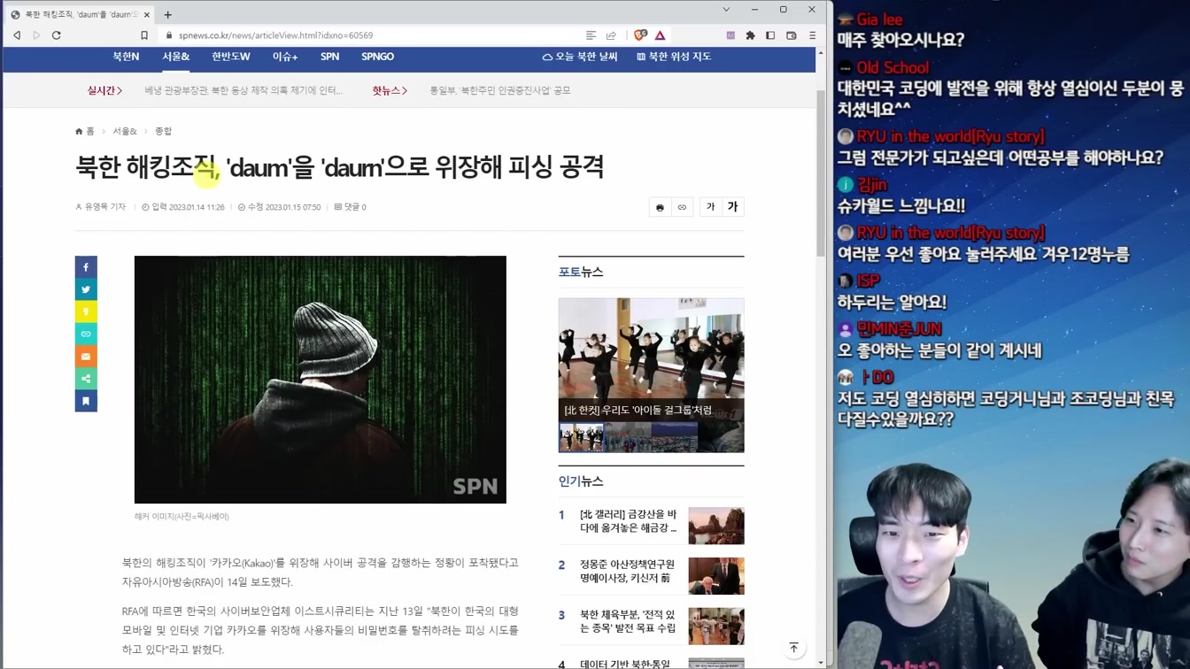This screenshot has height=669, width=1190.
Task: Go back to the previous page
Action: click(x=17, y=35)
